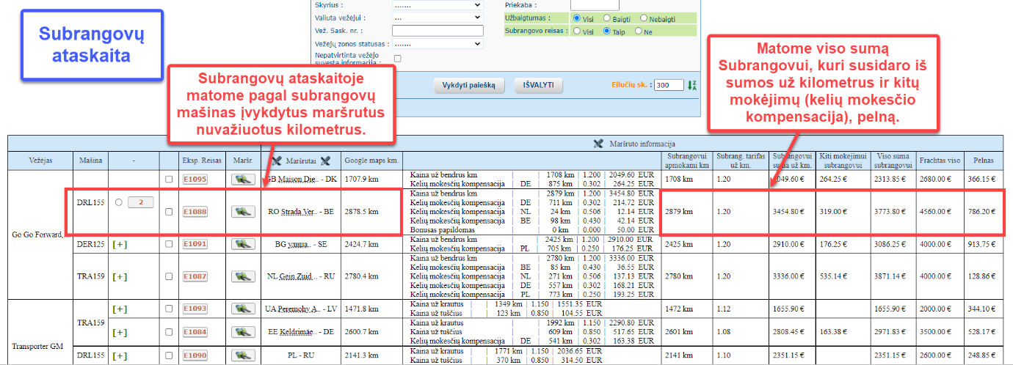
Task: Open the route map for trip E1088
Action: (x=242, y=212)
